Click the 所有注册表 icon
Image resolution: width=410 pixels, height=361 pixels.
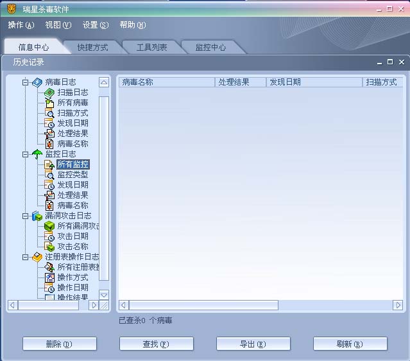[x=49, y=267]
